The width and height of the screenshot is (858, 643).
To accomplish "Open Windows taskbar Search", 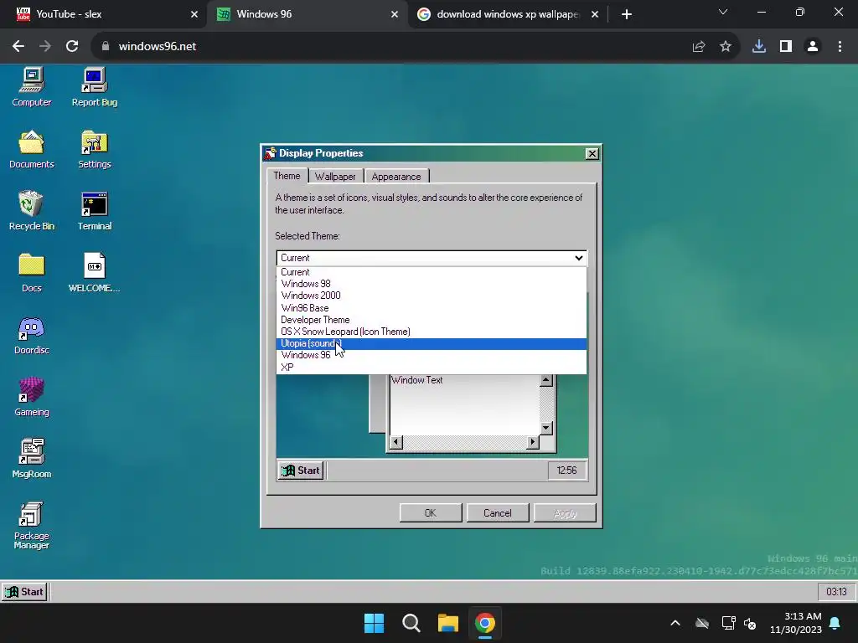I will pyautogui.click(x=411, y=623).
